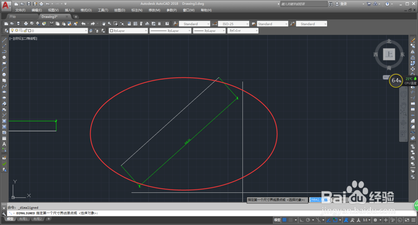The image size is (418, 225).
Task: Open the Autodesk App Store cart icon
Action: point(369,4)
